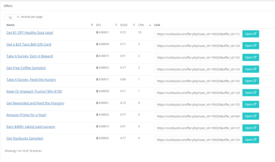
Task: Open 'Keep Or Impeach Trump? Win $100' link
Action: click(x=34, y=91)
